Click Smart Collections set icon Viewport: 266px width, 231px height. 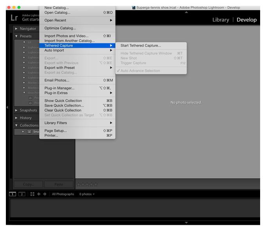29,132
